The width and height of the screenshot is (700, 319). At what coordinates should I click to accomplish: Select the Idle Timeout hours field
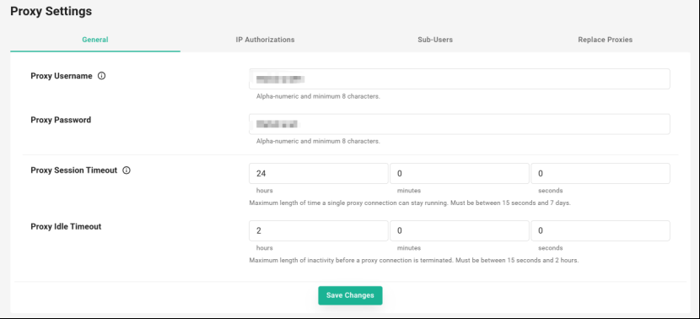(x=319, y=231)
